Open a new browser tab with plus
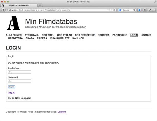The width and height of the screenshot is (157, 121). [40, 5]
